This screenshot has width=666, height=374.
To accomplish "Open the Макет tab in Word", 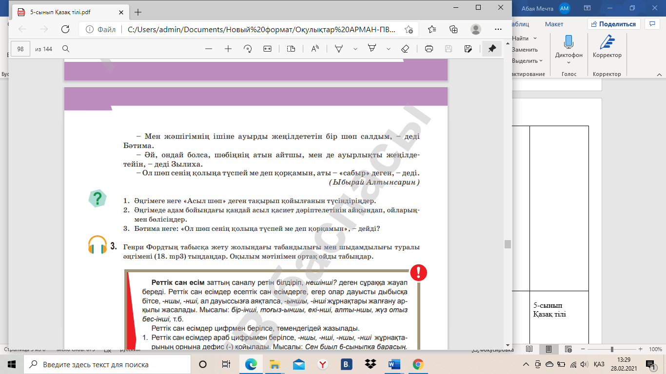I will point(554,24).
